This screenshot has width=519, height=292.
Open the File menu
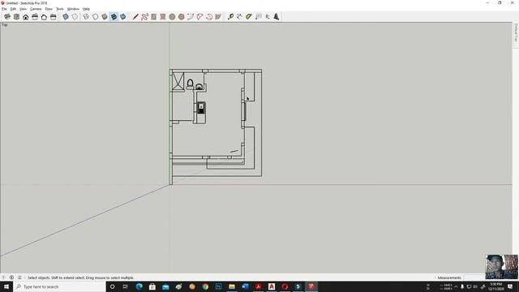click(x=4, y=9)
